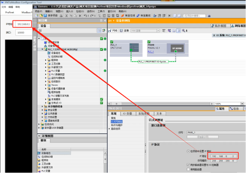
Task: Click the show address labels icon in network toolbar
Action: coord(169,30)
